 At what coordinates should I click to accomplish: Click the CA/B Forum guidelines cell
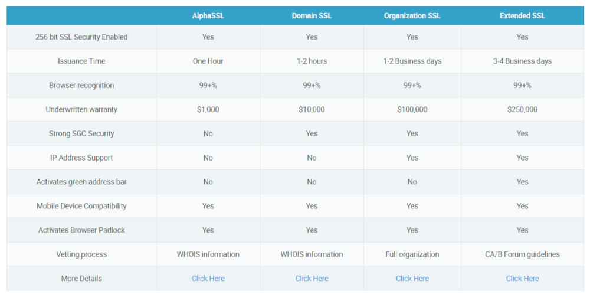click(522, 254)
